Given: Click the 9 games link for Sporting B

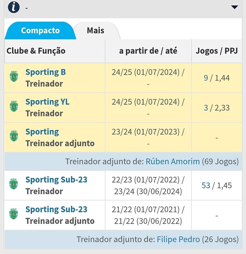Looking at the screenshot, I should pos(206,78).
